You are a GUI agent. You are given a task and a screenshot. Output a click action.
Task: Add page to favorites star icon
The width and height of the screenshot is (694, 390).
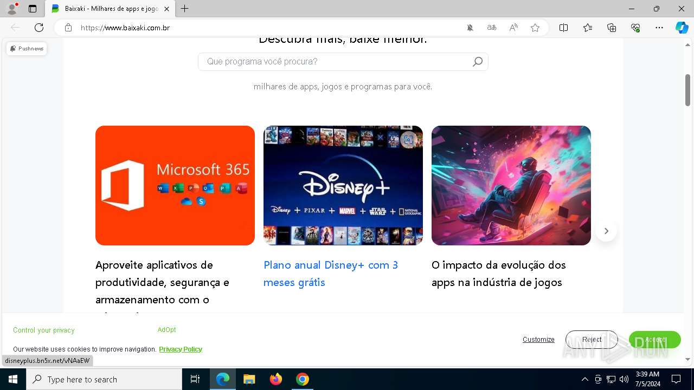(x=535, y=28)
